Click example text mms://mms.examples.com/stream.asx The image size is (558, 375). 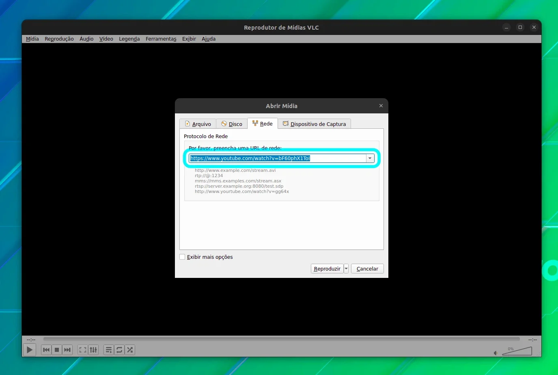[238, 181]
